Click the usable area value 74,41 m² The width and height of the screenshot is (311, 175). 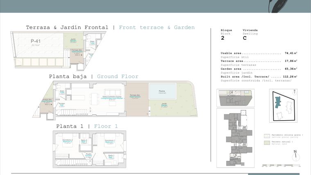(x=291, y=53)
